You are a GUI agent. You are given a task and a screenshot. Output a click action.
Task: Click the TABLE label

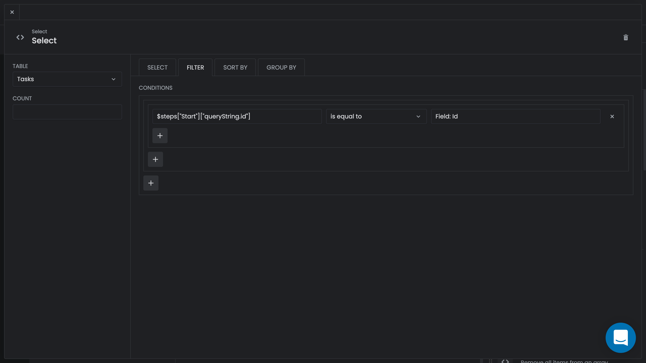point(20,66)
